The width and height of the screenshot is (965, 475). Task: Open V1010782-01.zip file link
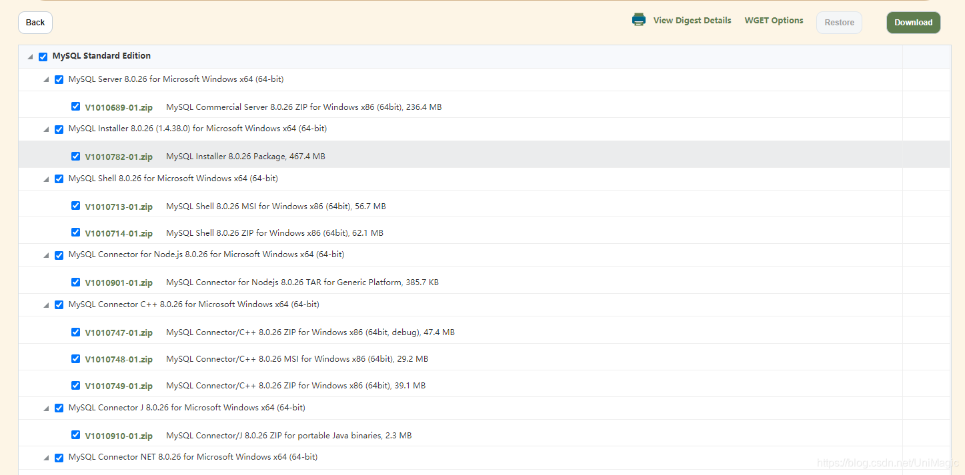click(119, 157)
